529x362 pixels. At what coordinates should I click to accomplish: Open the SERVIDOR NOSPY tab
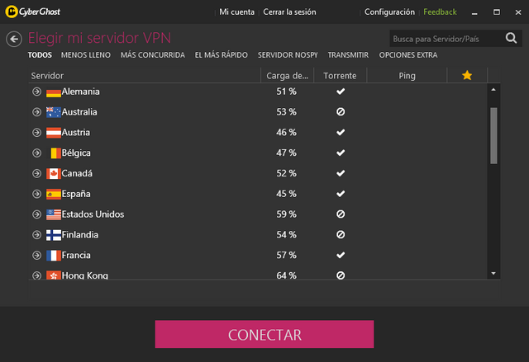pyautogui.click(x=288, y=55)
